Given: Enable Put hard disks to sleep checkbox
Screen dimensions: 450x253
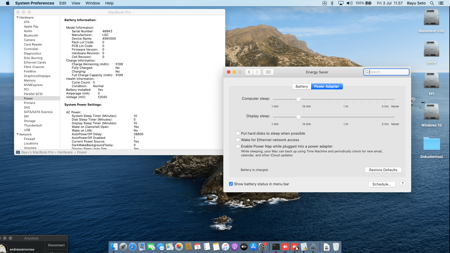Looking at the screenshot, I should [x=238, y=134].
